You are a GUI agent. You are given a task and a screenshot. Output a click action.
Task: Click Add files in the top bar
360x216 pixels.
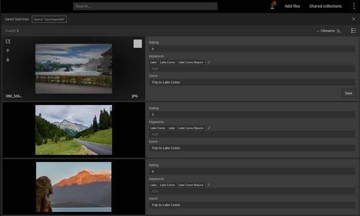click(292, 6)
